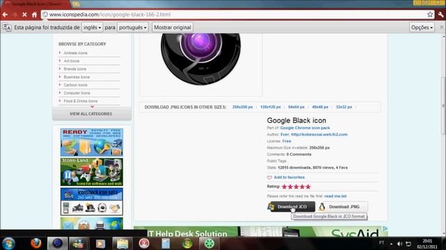
Task: Open the Iconshock icon sets banner
Action: 91,202
